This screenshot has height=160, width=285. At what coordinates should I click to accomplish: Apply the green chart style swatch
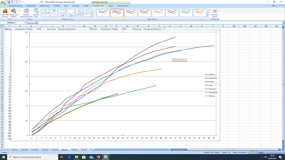[x=158, y=13]
